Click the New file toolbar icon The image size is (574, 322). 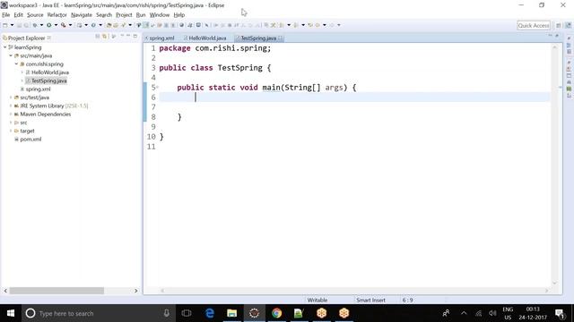(5, 25)
